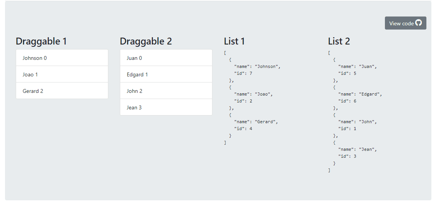This screenshot has width=436, height=203.
Task: Select the Jean 3 list item
Action: tap(166, 107)
